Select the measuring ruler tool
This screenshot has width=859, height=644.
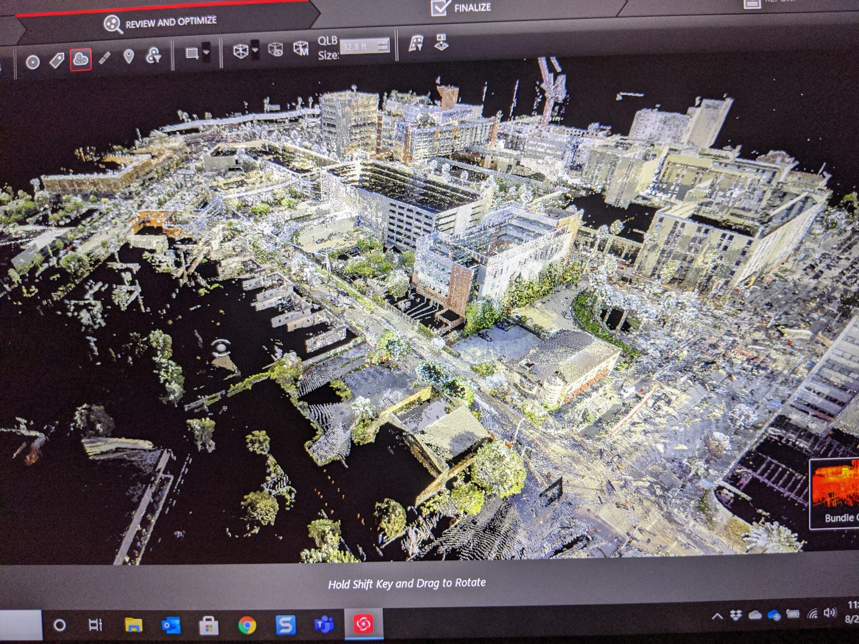105,58
